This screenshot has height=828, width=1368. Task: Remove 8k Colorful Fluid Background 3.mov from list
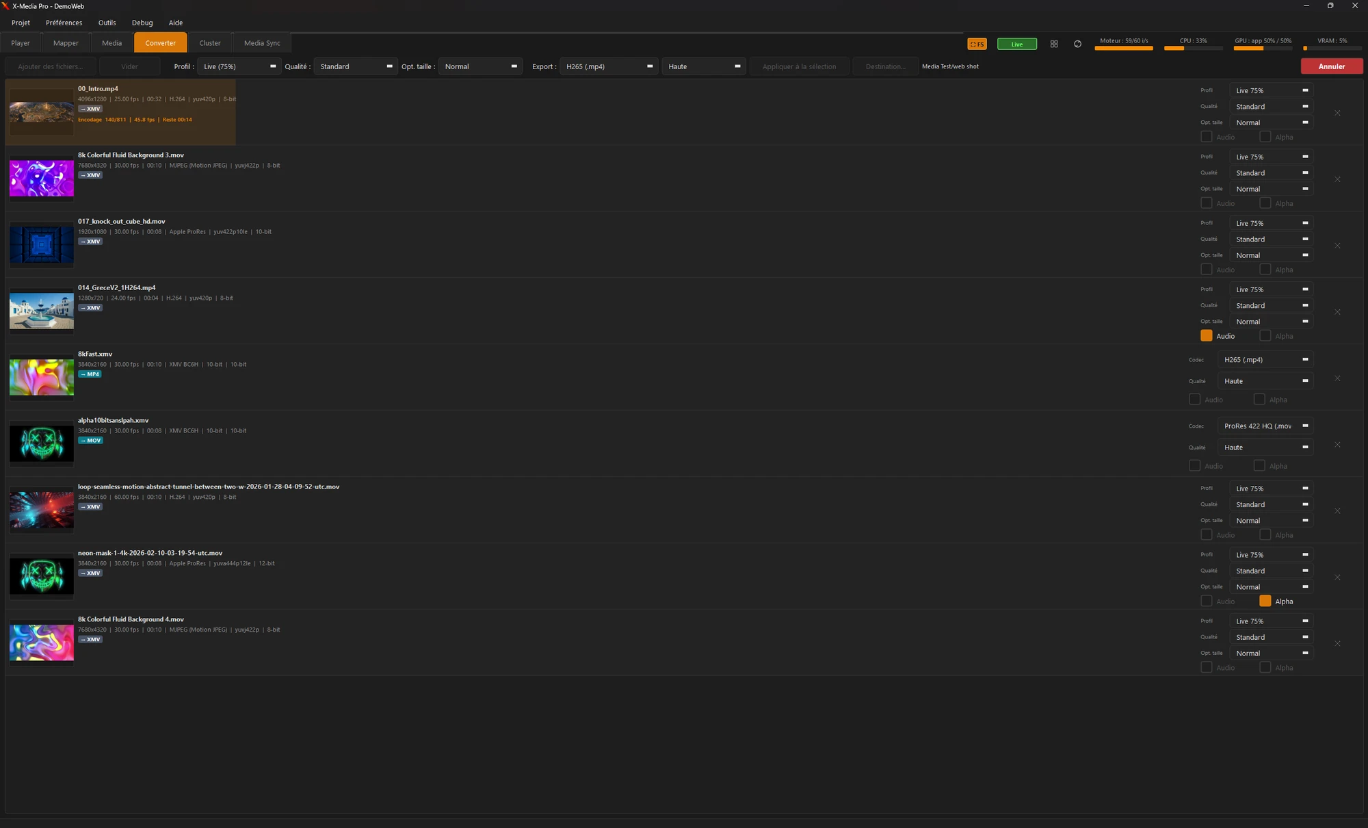coord(1337,179)
